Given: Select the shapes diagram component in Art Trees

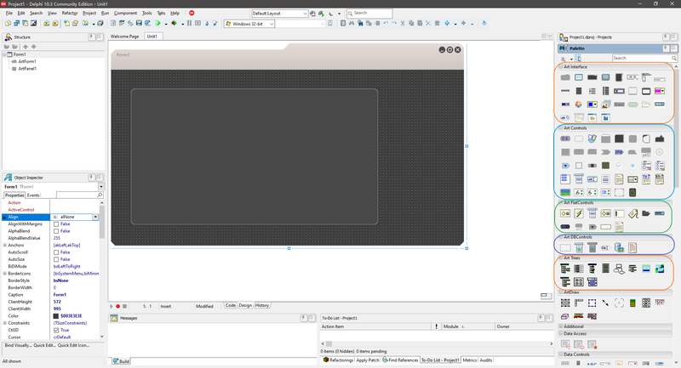Looking at the screenshot, I should [x=619, y=269].
